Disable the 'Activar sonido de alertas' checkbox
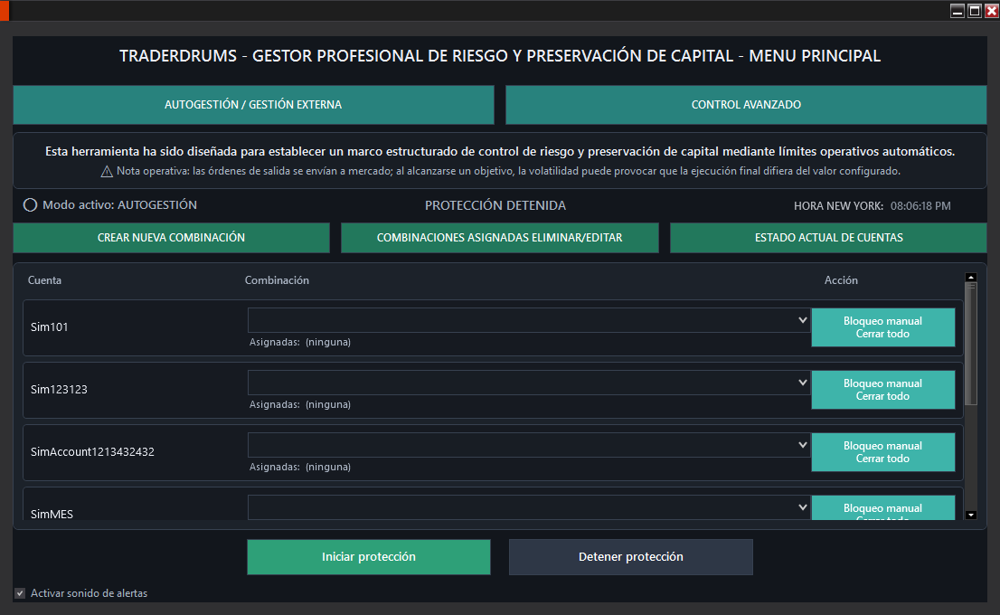The height and width of the screenshot is (615, 1000). 20,592
